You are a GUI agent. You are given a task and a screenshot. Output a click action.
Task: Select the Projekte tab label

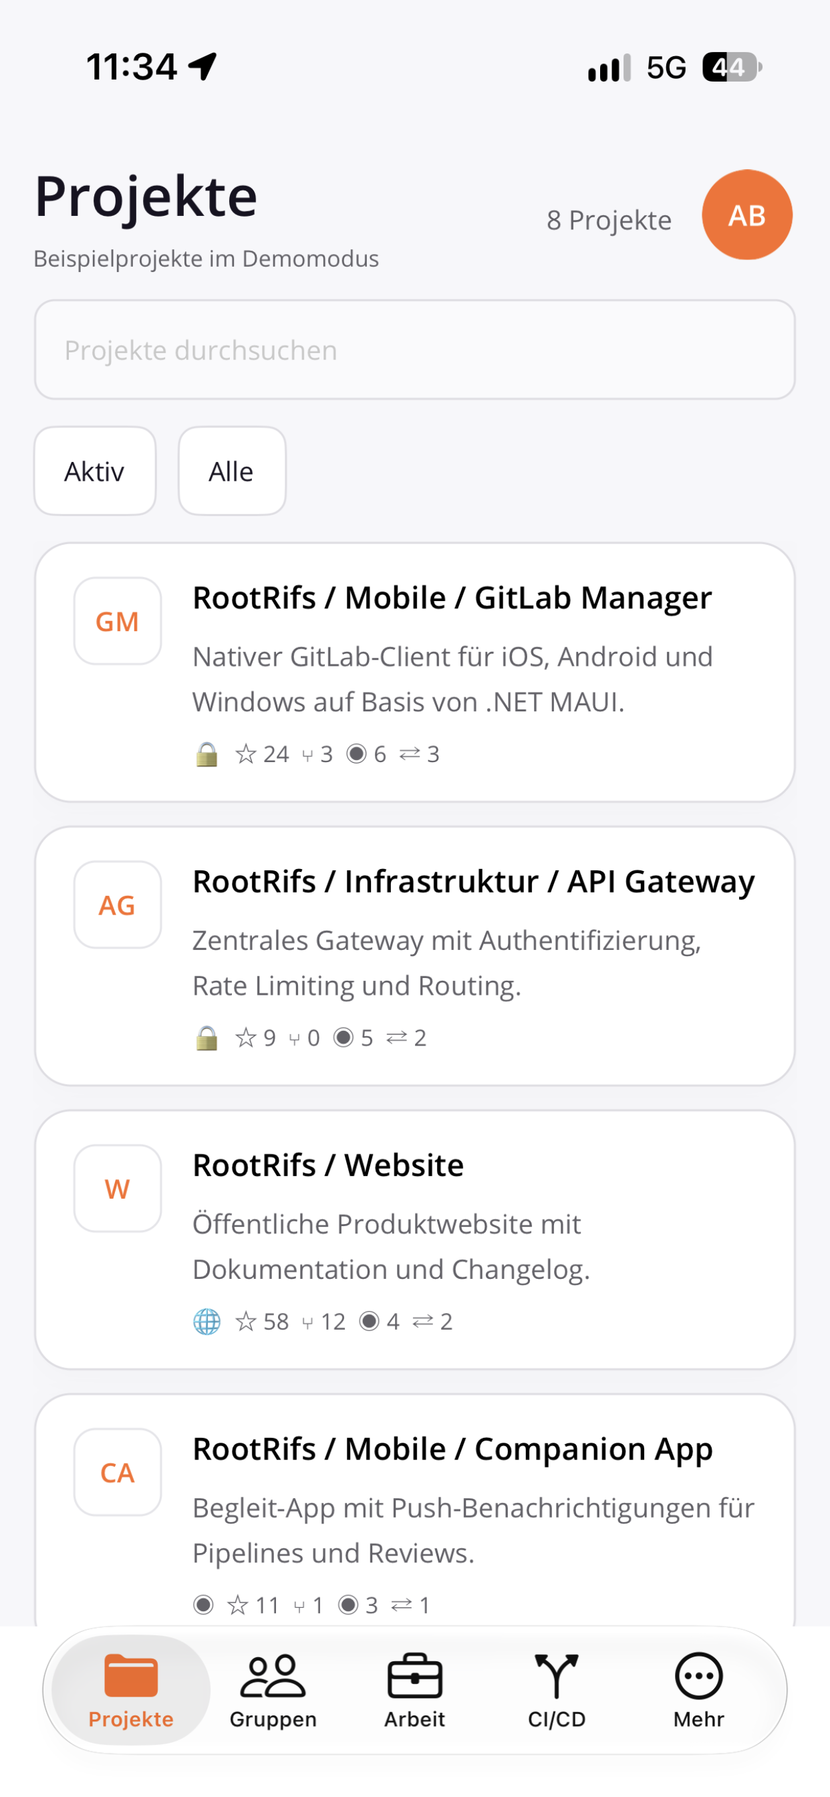(x=131, y=1719)
